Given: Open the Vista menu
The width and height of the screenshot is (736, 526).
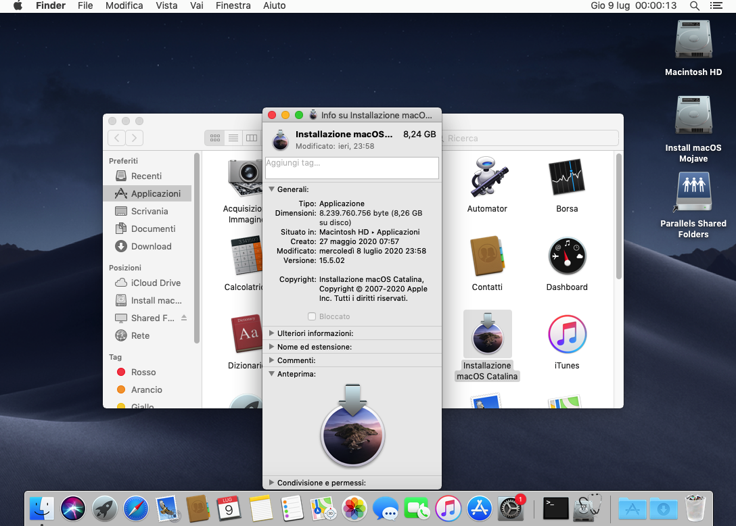Looking at the screenshot, I should (x=166, y=6).
